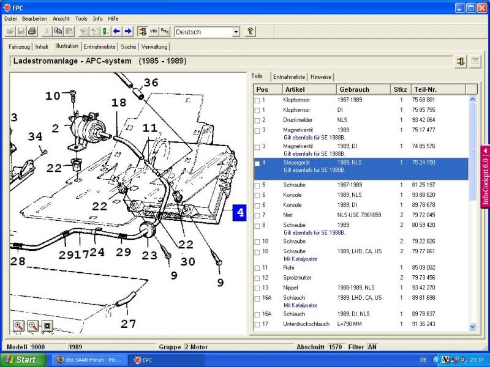
Task: Click the green bar toolbar icon
Action: (105, 31)
